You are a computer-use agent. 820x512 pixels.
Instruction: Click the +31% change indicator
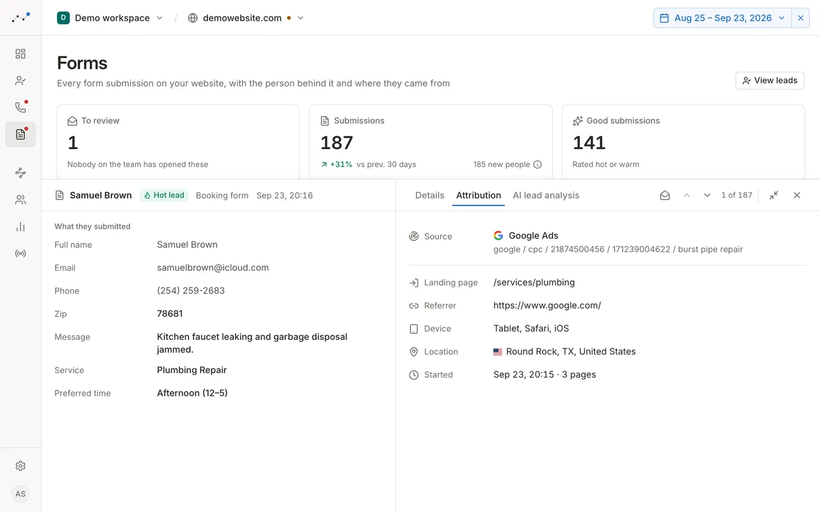tap(337, 164)
